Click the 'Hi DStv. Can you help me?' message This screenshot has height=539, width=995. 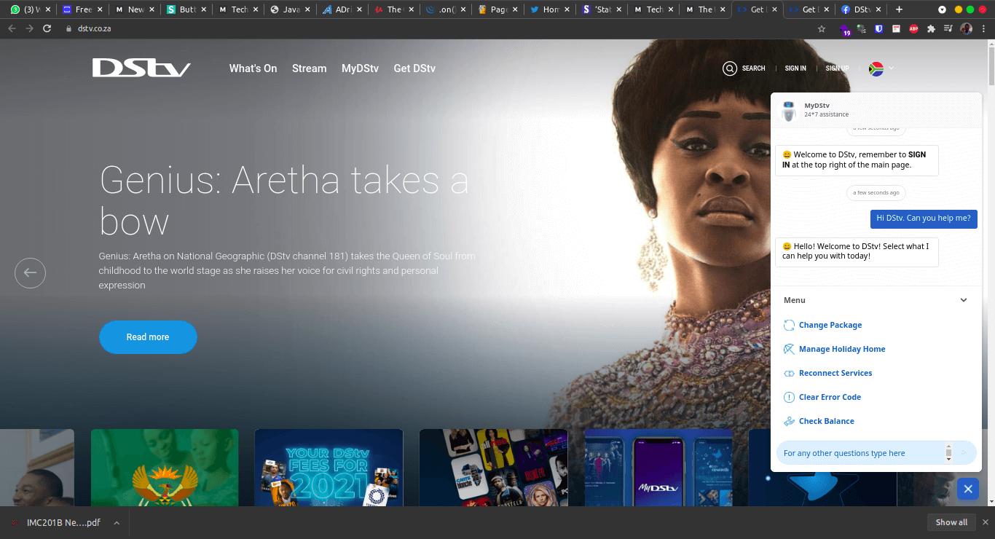[x=924, y=218]
